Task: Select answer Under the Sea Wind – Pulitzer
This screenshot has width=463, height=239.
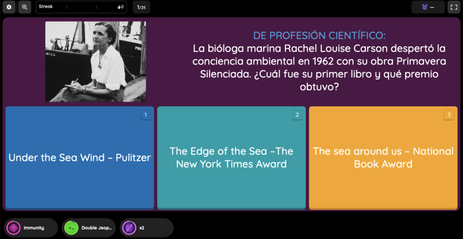Action: tap(80, 158)
